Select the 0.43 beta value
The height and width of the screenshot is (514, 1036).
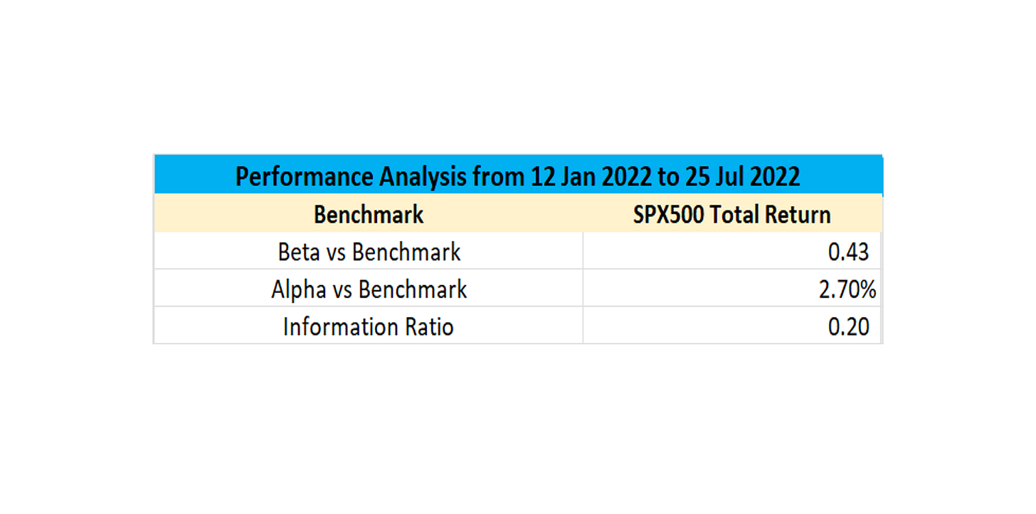coord(849,252)
